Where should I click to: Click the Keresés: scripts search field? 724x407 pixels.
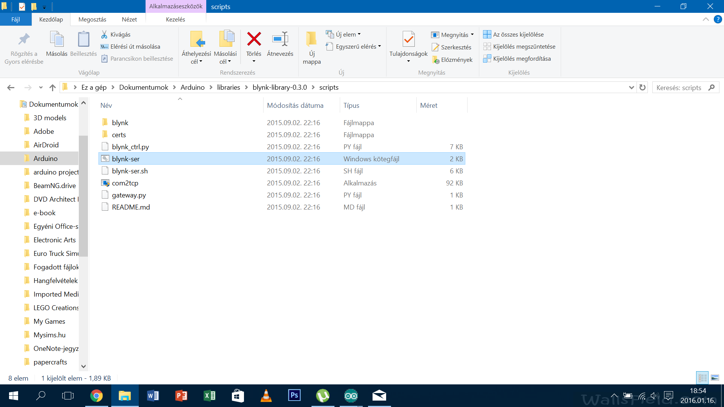(679, 87)
